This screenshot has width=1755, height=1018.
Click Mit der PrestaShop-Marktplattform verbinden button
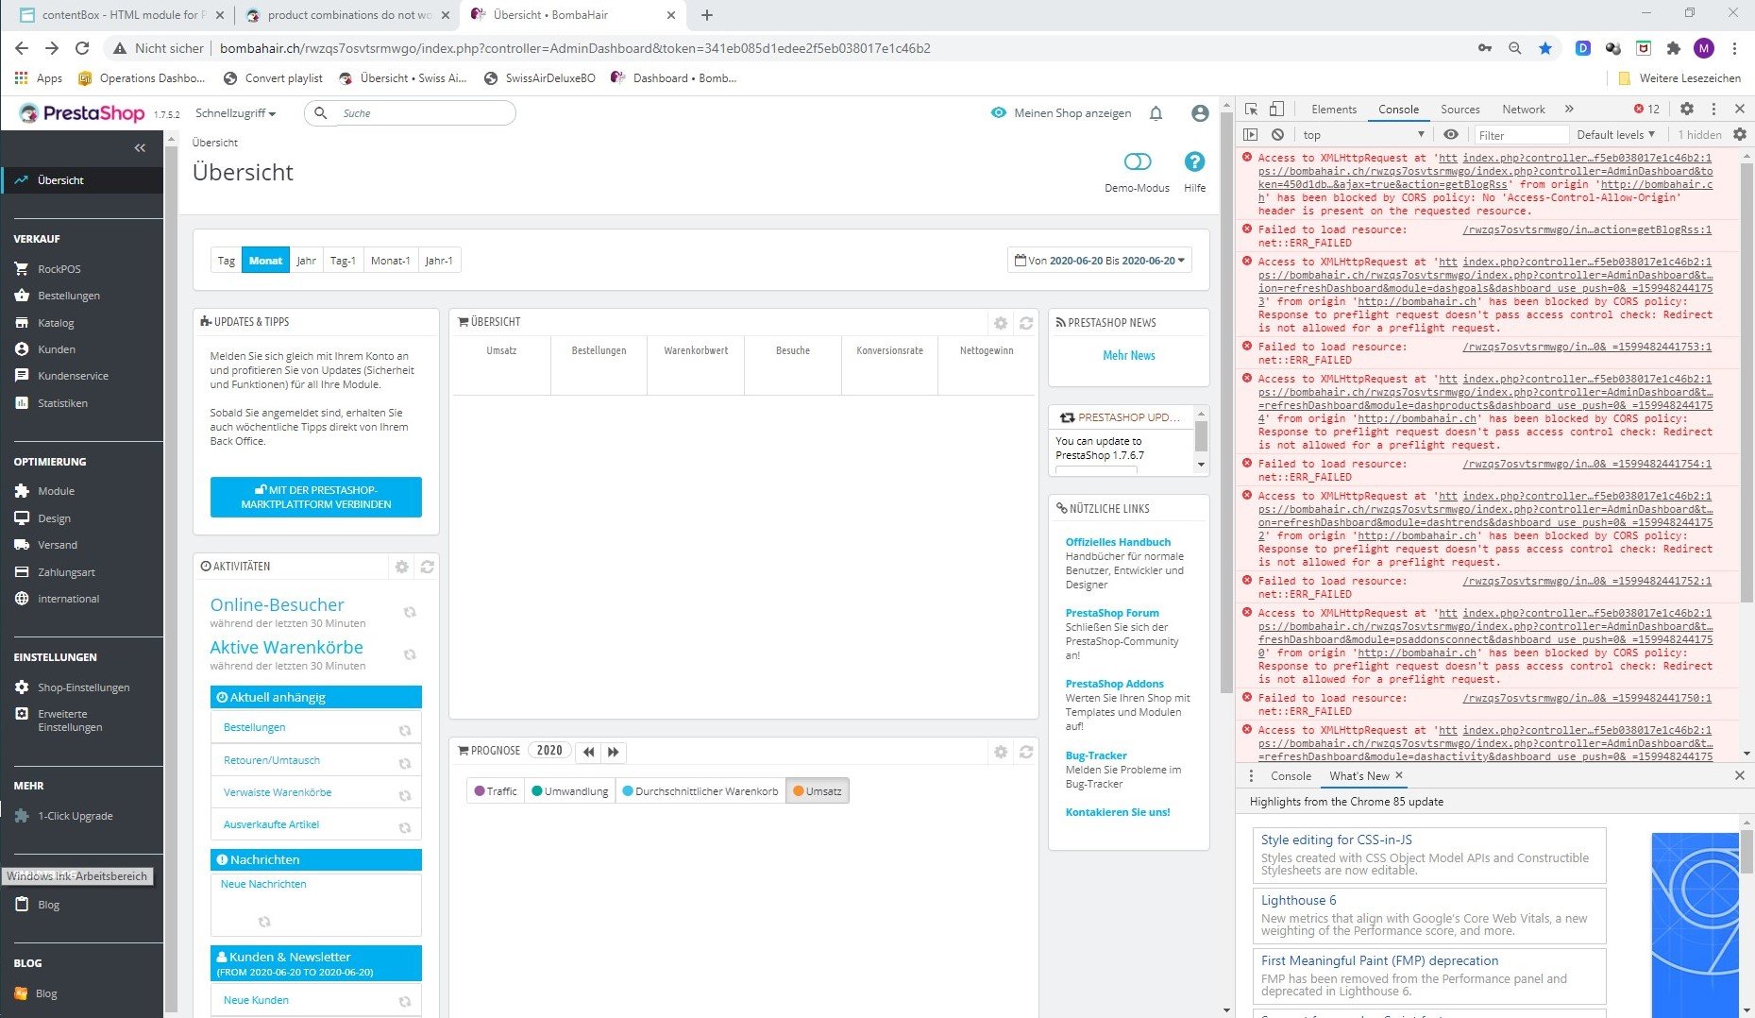point(316,497)
